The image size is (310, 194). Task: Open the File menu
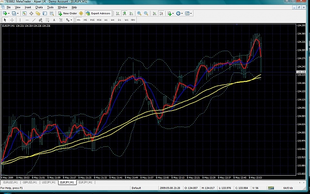(8, 7)
